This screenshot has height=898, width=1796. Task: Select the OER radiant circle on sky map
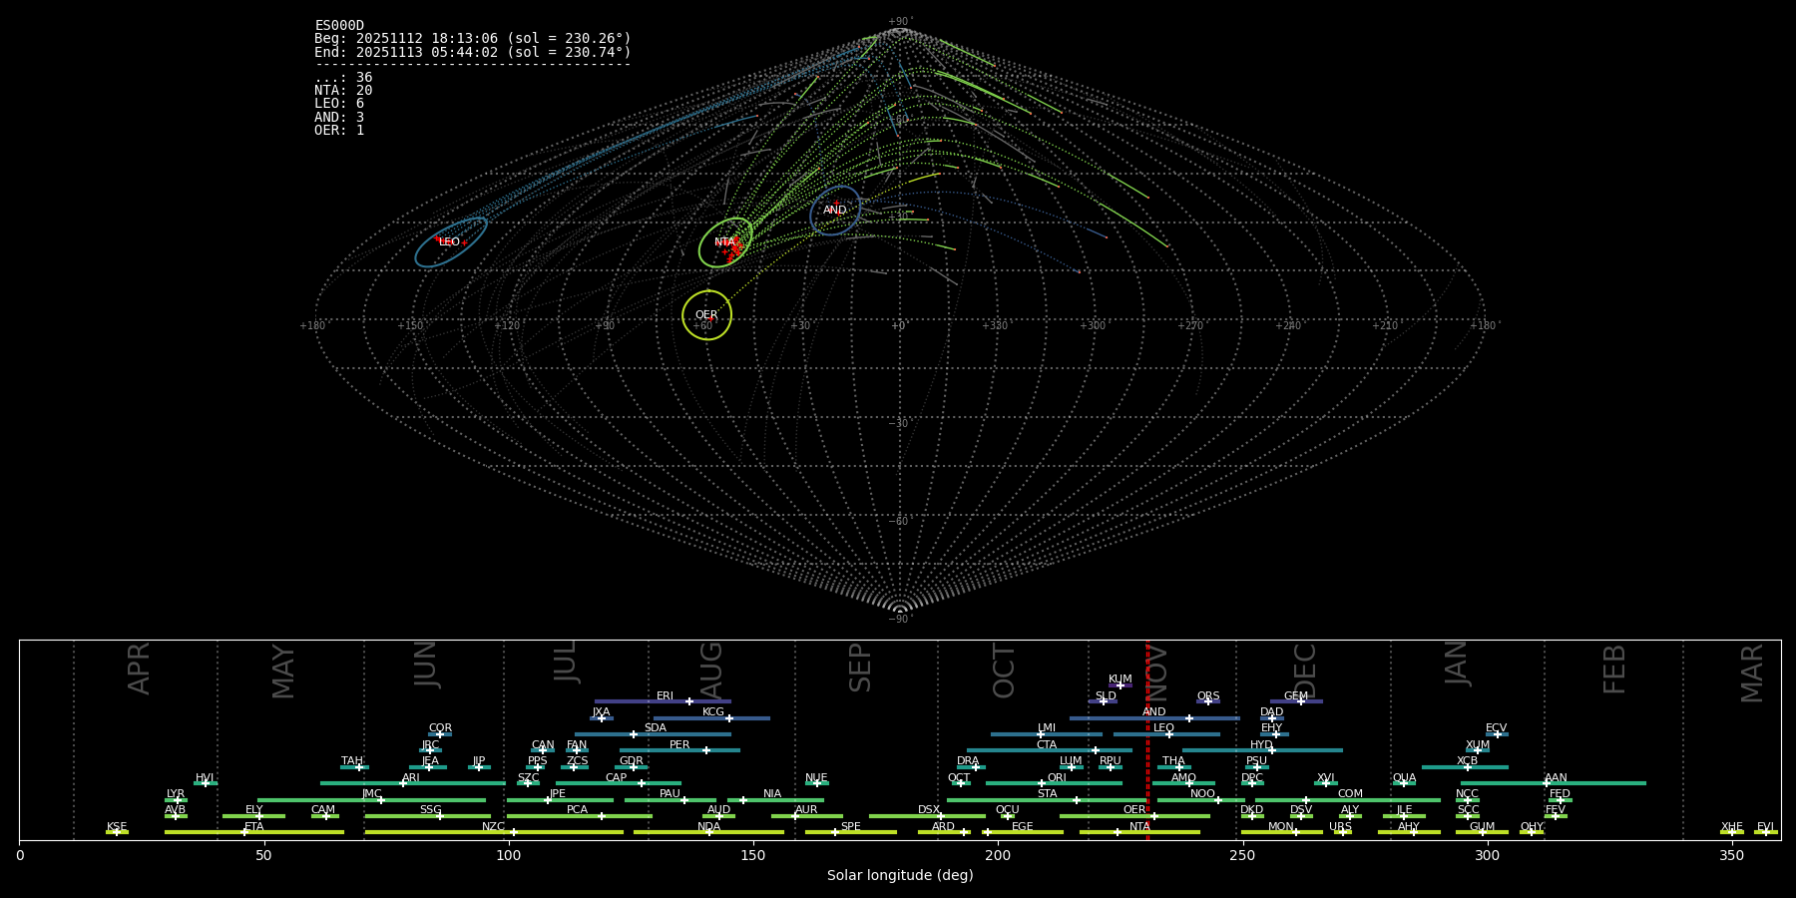coord(706,315)
